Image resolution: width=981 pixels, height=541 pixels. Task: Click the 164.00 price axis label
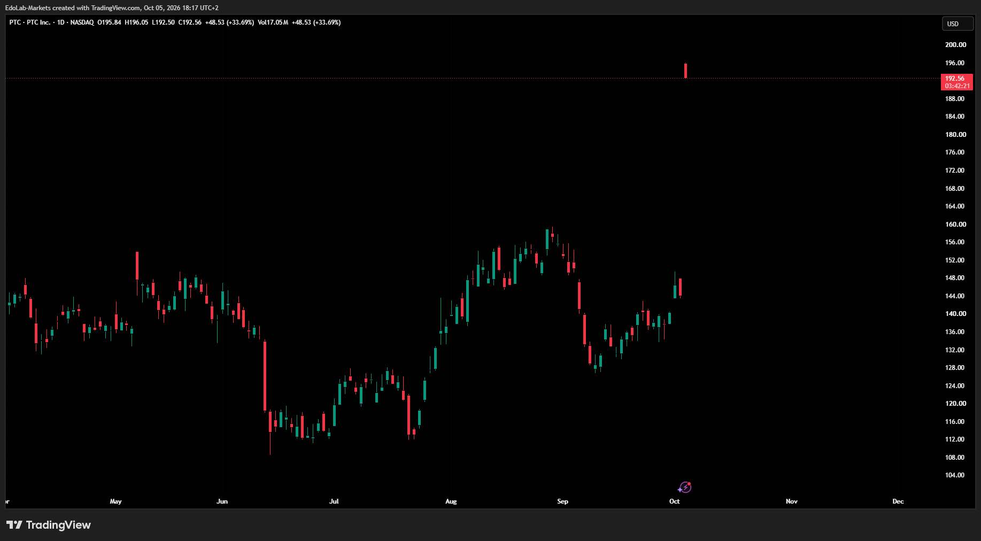tap(955, 206)
